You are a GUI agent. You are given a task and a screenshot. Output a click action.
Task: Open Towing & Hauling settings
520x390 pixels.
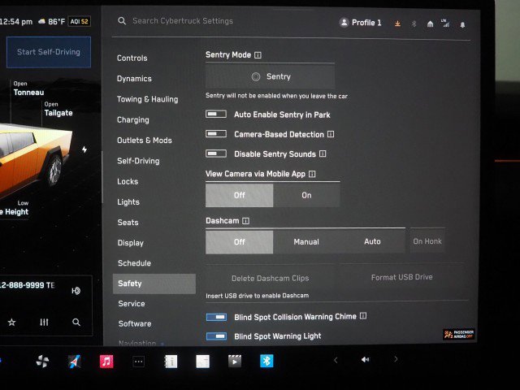coord(147,99)
